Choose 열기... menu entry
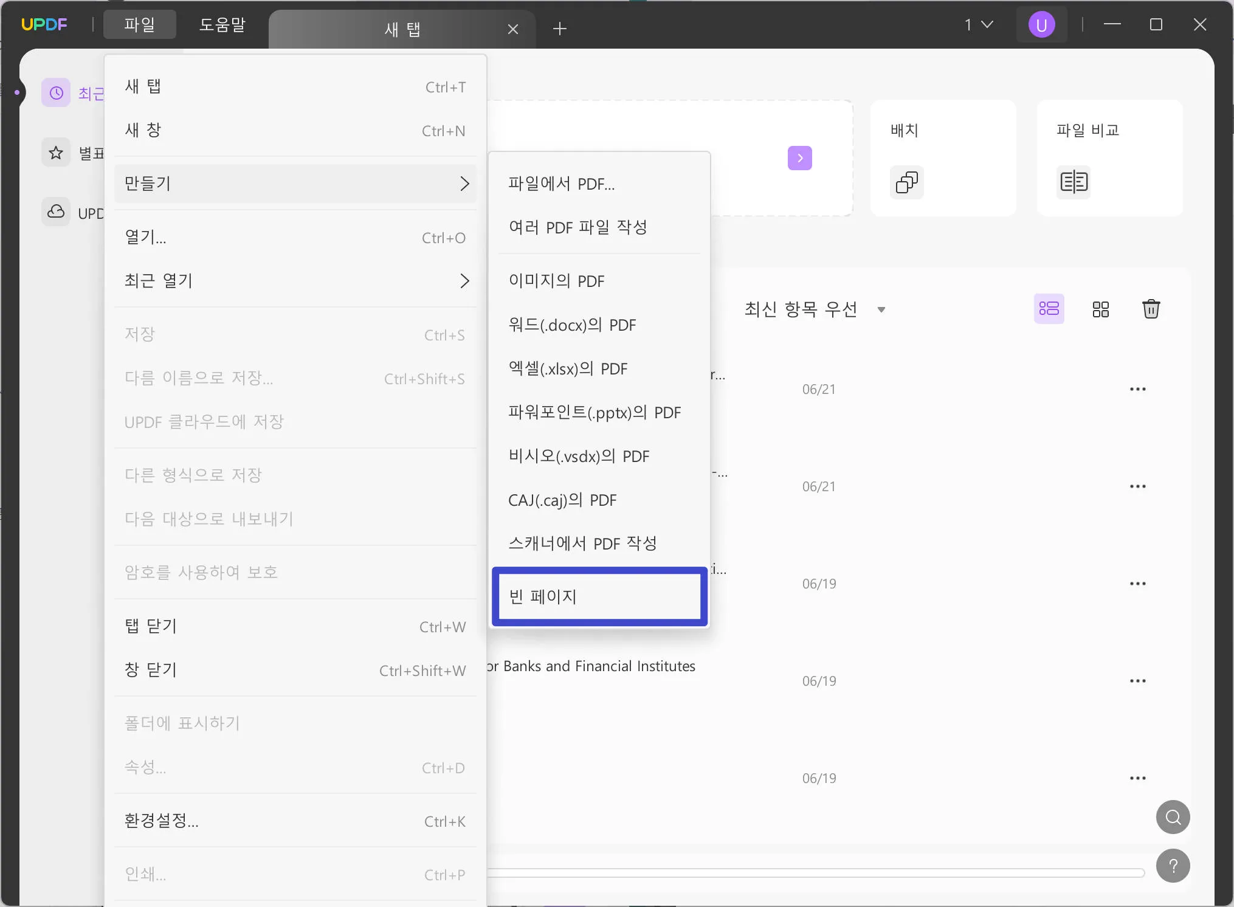 point(295,237)
